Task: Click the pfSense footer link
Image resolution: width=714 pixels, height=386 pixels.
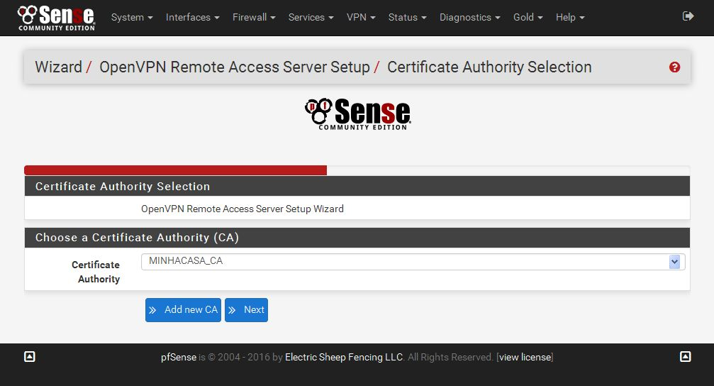Action: (x=179, y=358)
